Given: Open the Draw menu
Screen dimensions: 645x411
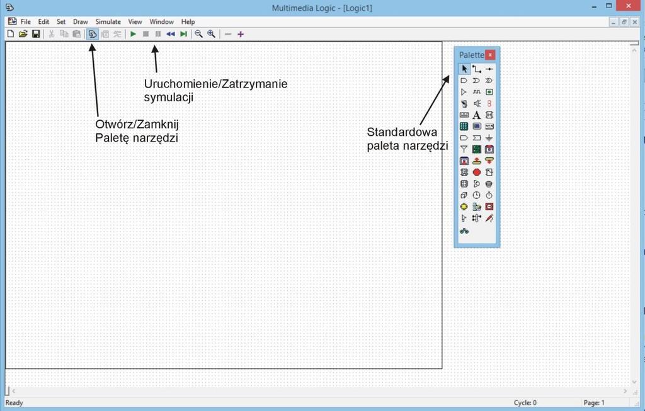Looking at the screenshot, I should coord(81,22).
